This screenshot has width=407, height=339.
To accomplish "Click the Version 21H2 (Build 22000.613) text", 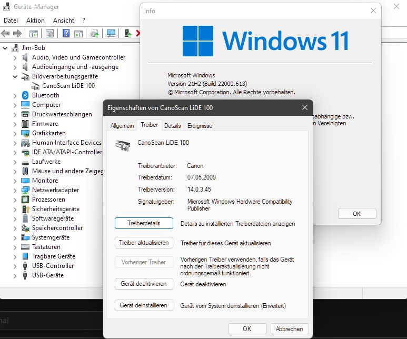I will tap(207, 84).
